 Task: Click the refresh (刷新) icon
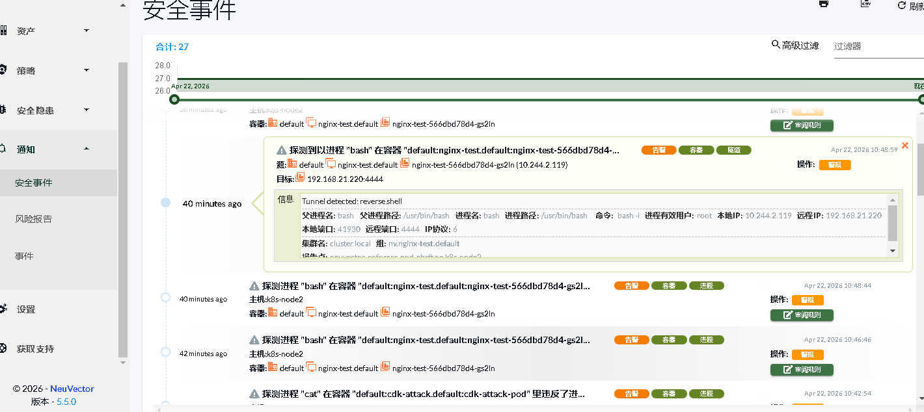click(902, 5)
